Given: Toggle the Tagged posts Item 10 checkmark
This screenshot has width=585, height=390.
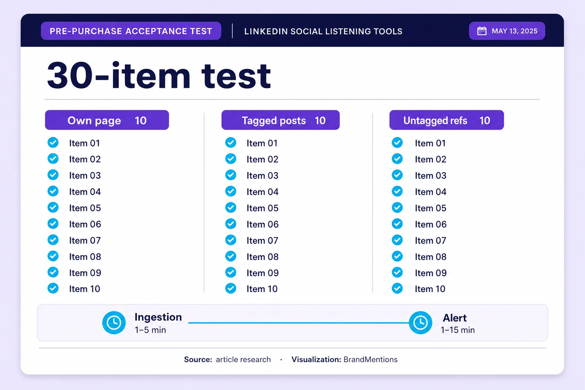Looking at the screenshot, I should tap(231, 288).
